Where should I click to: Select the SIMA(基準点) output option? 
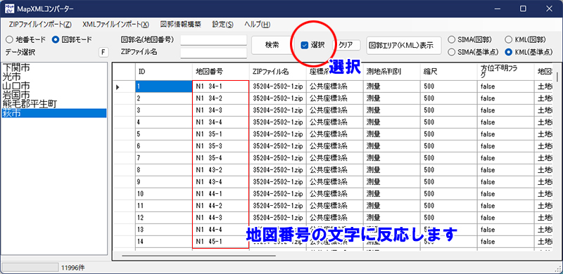click(473, 52)
